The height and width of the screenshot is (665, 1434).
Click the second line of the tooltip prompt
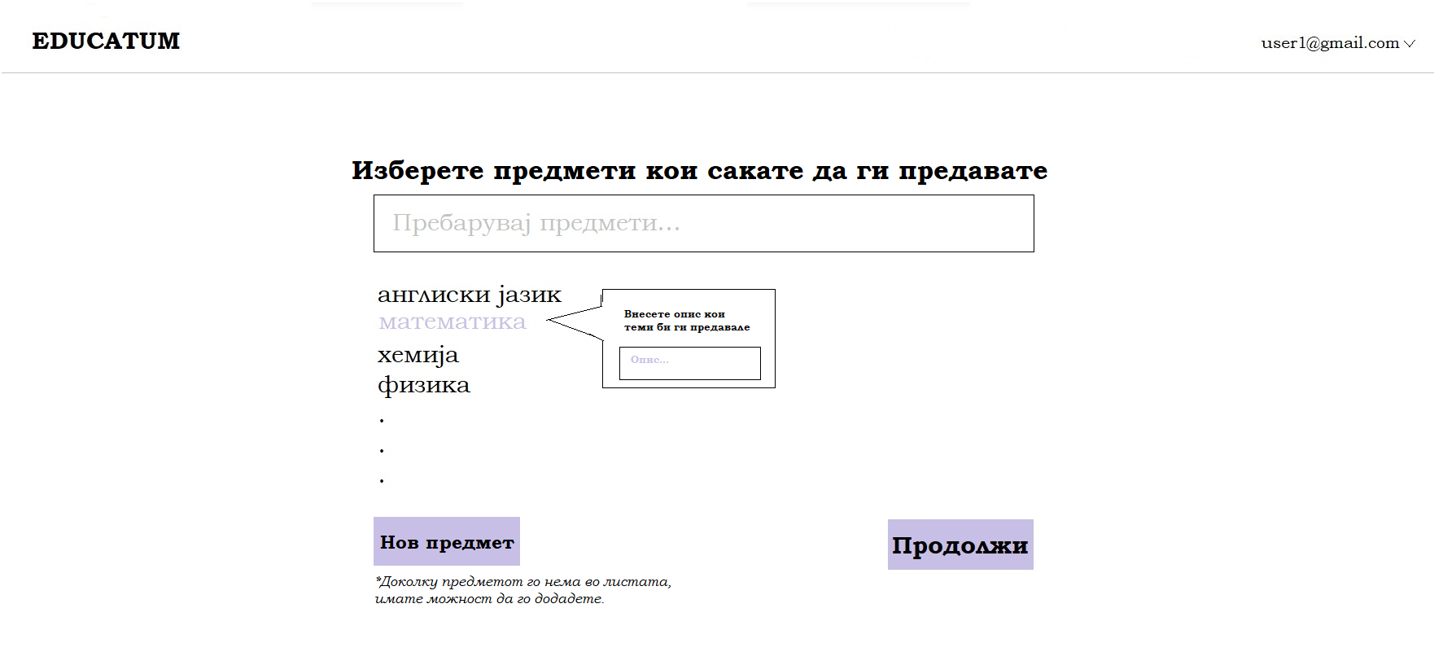tap(686, 327)
